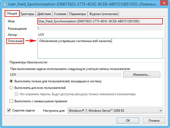Uncheck the Скрытая задача checkbox
This screenshot has height=128, width=170.
click(x=9, y=110)
